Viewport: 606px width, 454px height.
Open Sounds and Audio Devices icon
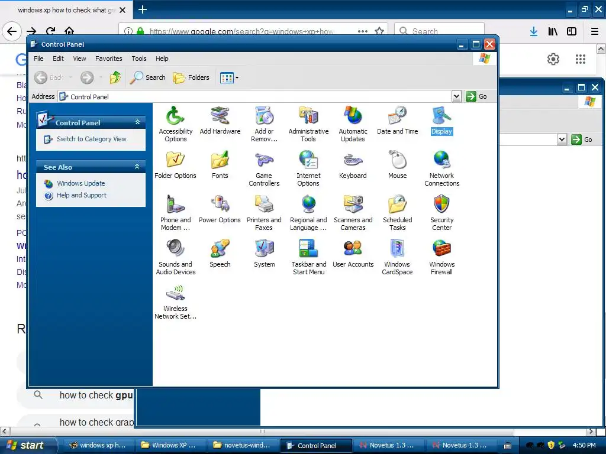[175, 257]
